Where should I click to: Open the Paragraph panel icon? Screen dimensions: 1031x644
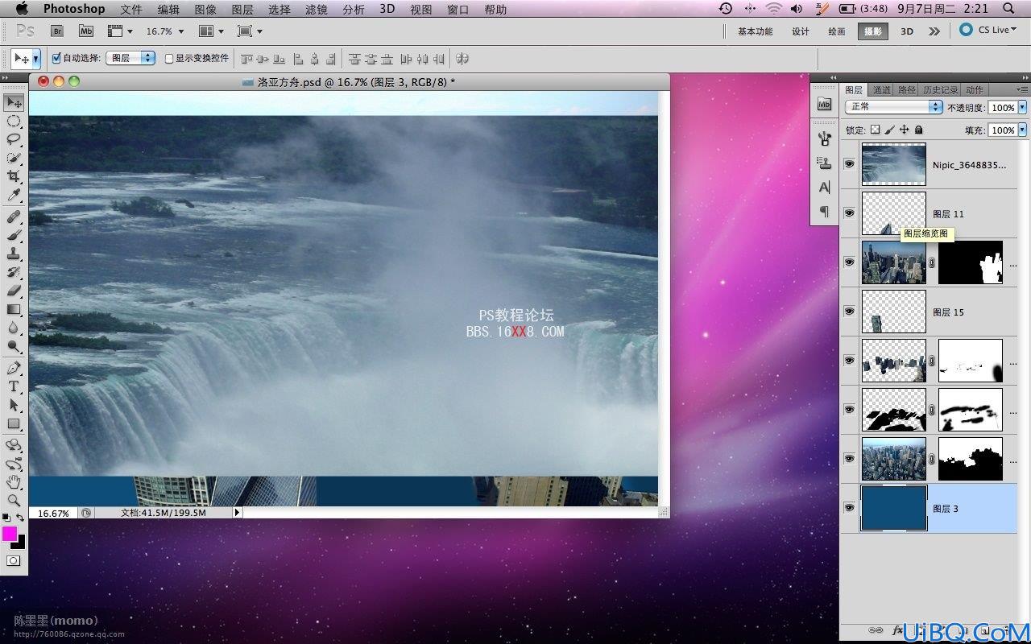pyautogui.click(x=824, y=211)
